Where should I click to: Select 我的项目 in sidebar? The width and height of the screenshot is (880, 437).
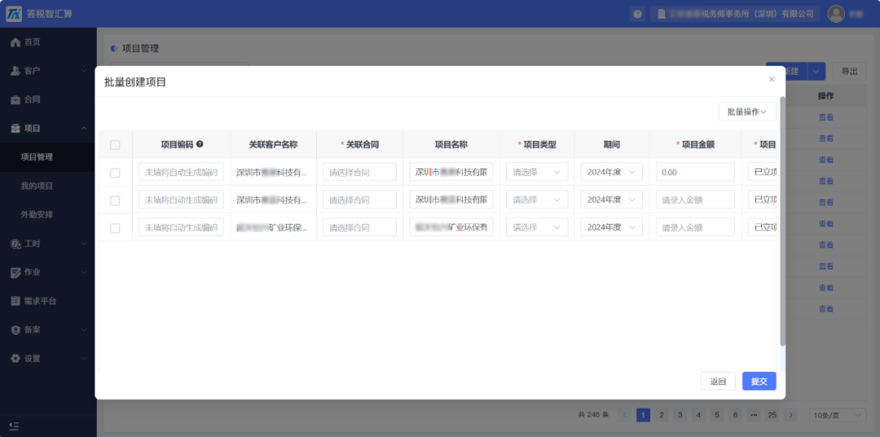click(x=48, y=186)
